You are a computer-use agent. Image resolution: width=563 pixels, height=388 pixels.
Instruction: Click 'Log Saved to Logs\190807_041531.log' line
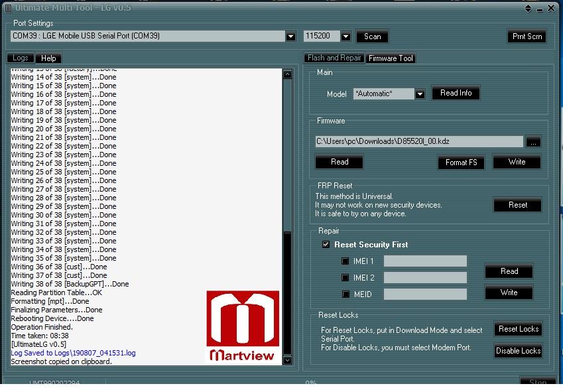click(x=73, y=353)
